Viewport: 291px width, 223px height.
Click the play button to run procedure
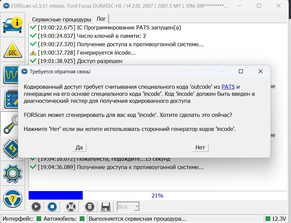(36, 207)
